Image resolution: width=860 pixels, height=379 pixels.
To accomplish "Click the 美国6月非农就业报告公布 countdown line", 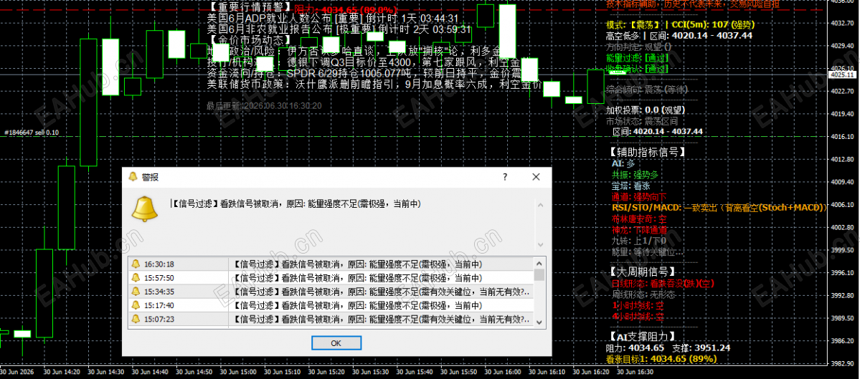I will click(x=339, y=29).
